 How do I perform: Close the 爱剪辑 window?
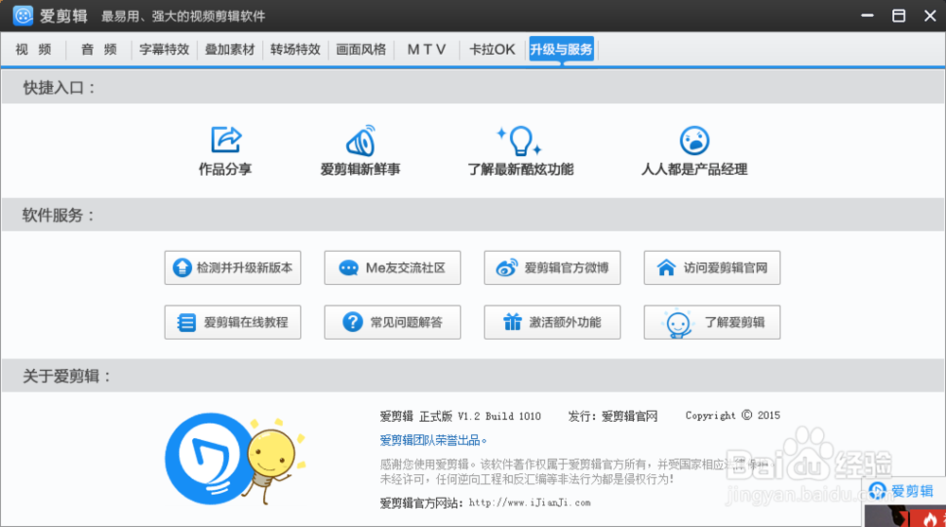930,16
